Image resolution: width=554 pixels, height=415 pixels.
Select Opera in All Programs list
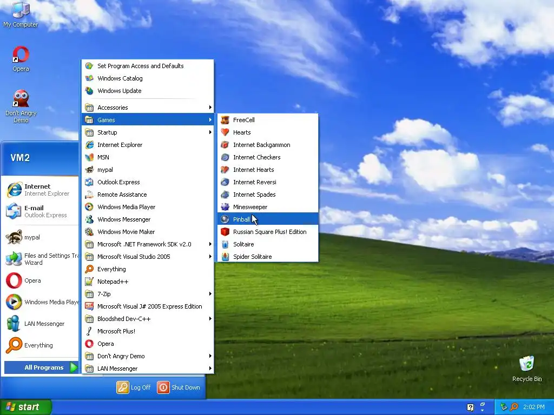[x=148, y=344]
